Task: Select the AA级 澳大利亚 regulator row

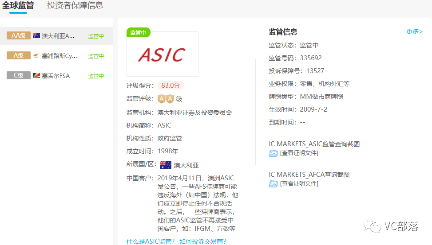Action: (x=56, y=36)
